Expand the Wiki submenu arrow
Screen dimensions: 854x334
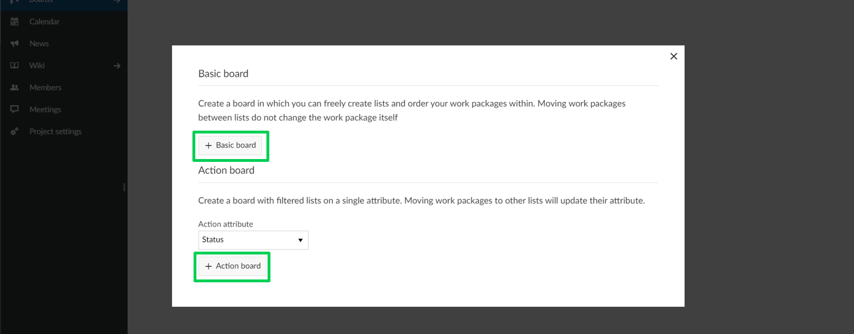point(117,66)
